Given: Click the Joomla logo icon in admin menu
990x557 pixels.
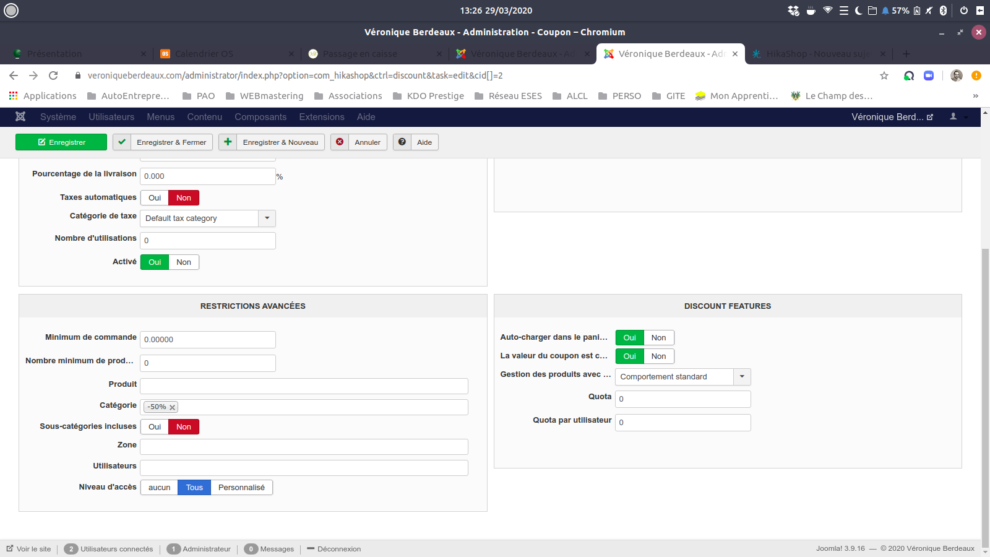Looking at the screenshot, I should pos(20,117).
